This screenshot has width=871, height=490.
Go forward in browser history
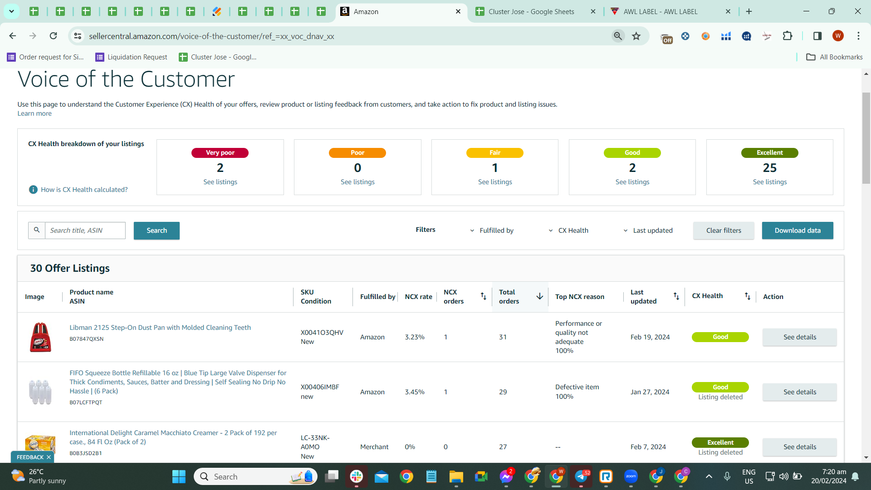click(x=33, y=36)
